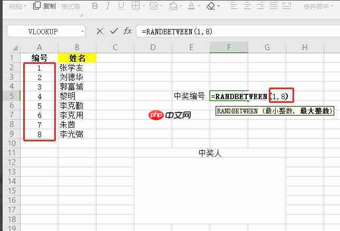Screen dimensions: 340x231
Task: Click the Justify alignment icon
Action: (x=274, y=6)
